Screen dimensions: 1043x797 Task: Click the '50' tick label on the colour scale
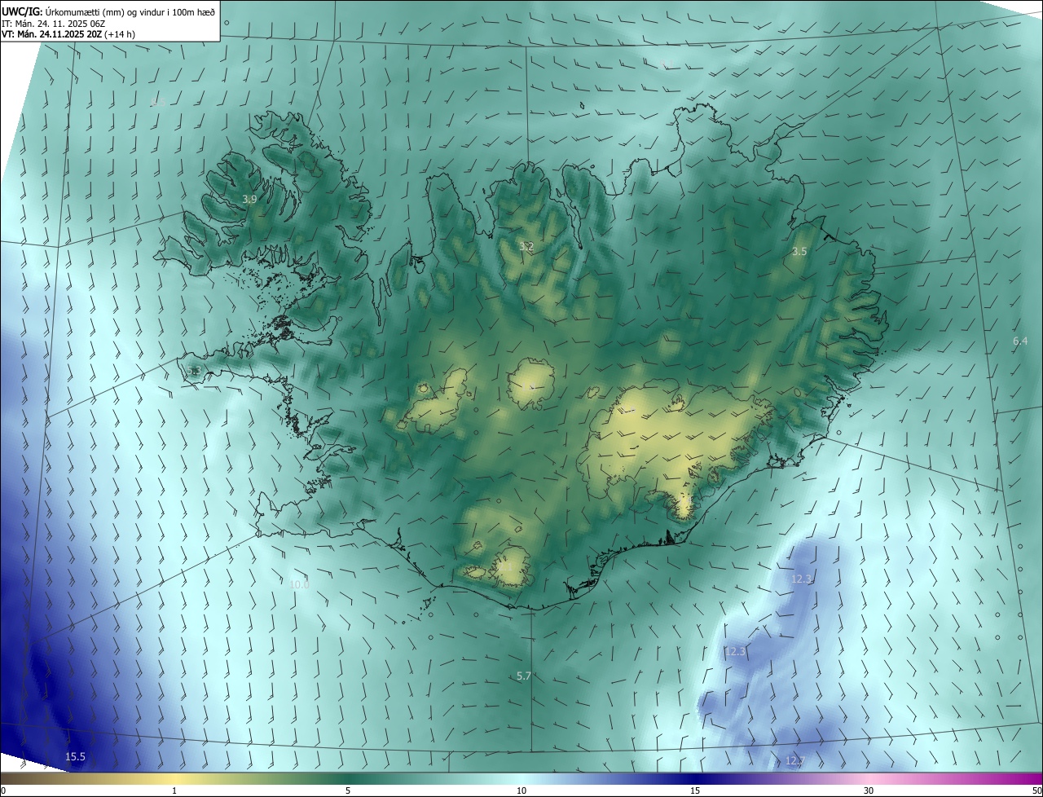point(1036,791)
